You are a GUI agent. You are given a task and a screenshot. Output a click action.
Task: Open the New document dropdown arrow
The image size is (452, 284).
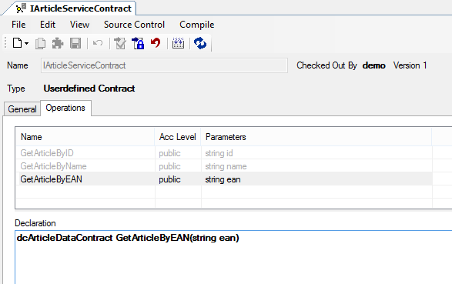tap(26, 44)
